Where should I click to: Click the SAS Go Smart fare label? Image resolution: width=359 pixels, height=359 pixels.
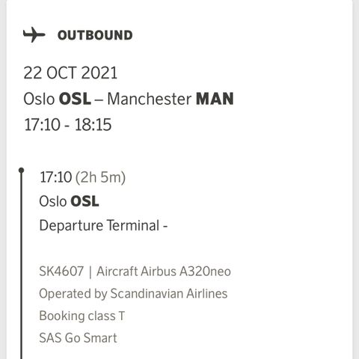(78, 338)
